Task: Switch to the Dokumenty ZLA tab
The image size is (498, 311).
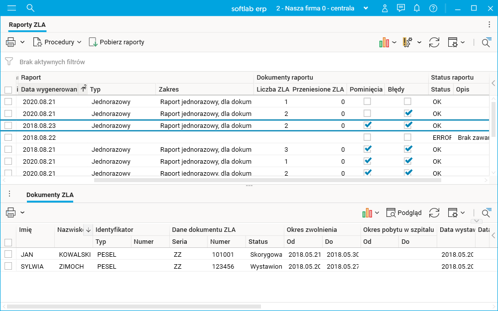Action: (50, 195)
